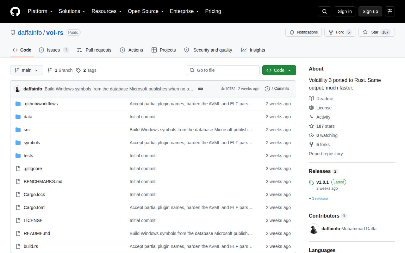
Task: Open the README.md file
Action: [x=37, y=233]
